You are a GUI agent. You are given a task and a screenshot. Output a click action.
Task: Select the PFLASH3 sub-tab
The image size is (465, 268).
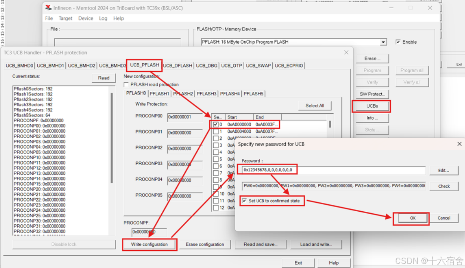(x=207, y=94)
